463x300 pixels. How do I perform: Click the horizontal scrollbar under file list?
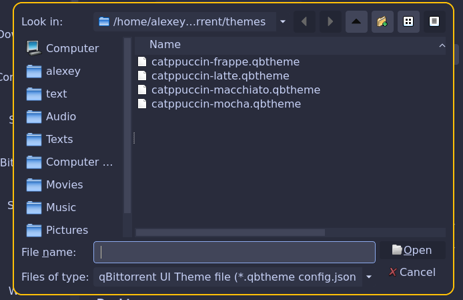tap(230, 233)
